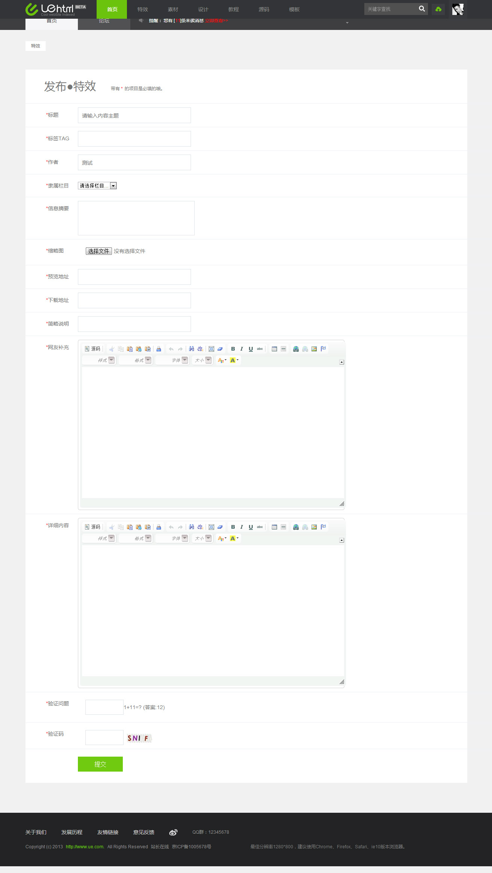This screenshot has height=873, width=492.
Task: Open the Sina Weibo icon in footer
Action: [173, 832]
